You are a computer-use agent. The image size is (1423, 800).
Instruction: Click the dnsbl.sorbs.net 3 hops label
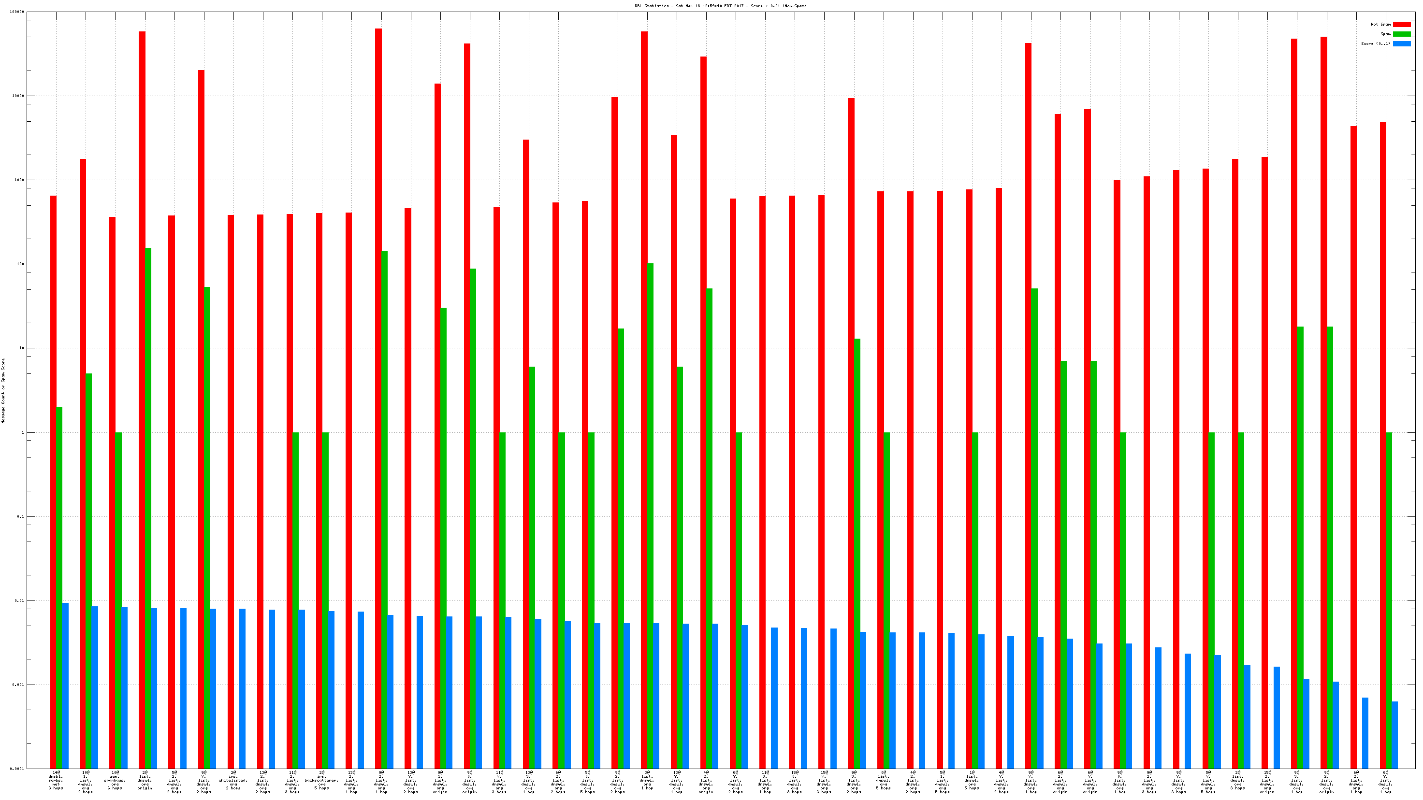(56, 780)
